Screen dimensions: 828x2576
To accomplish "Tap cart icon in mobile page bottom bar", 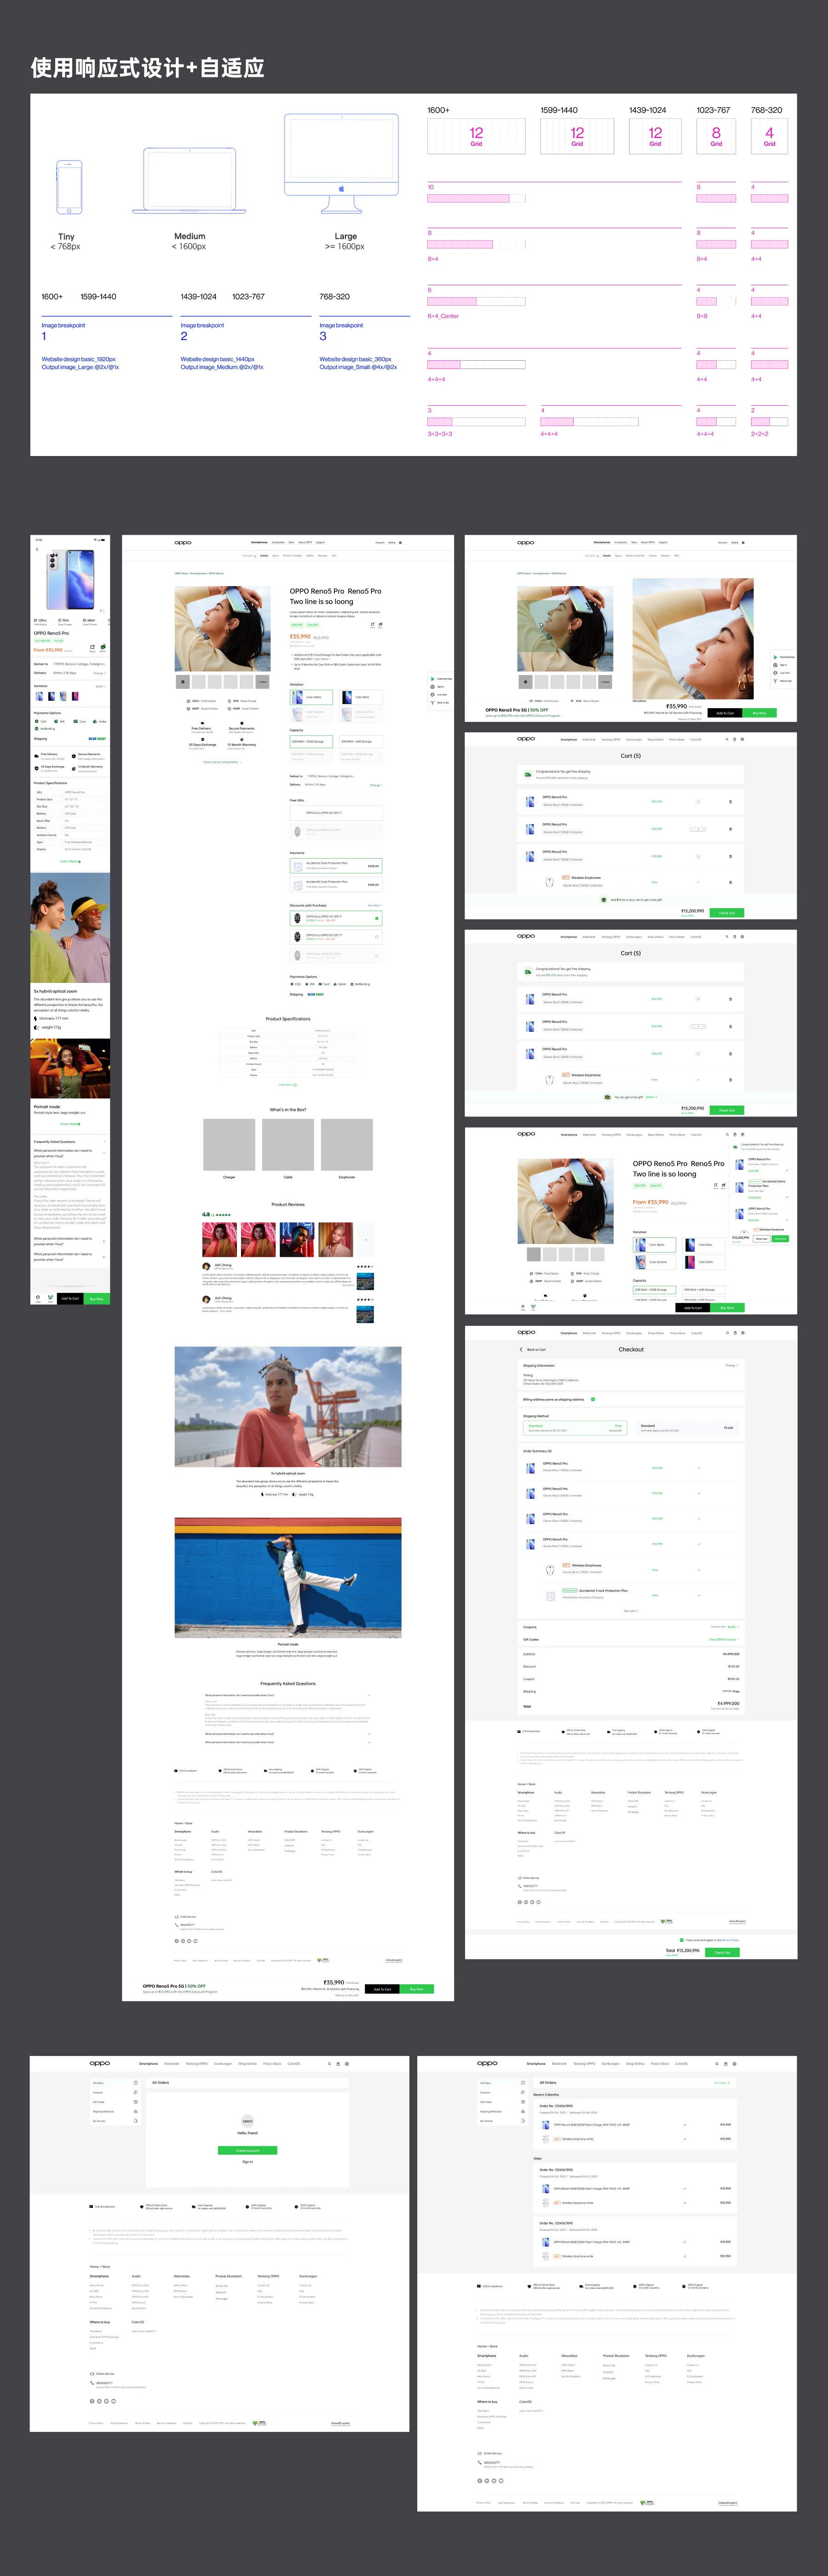I will pyautogui.click(x=50, y=1299).
